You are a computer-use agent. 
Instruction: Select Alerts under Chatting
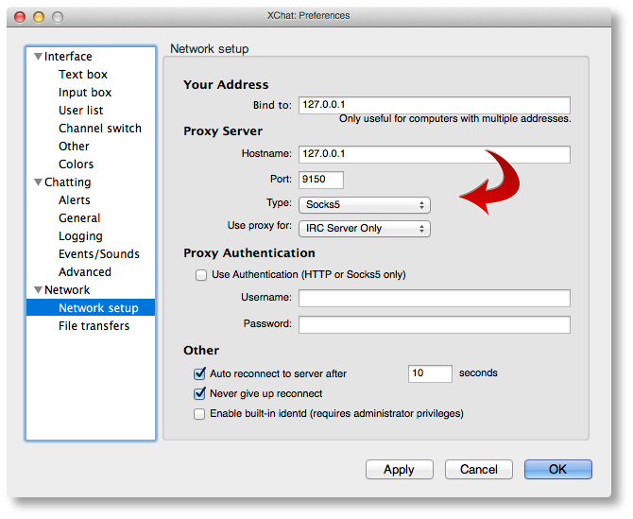(x=75, y=200)
